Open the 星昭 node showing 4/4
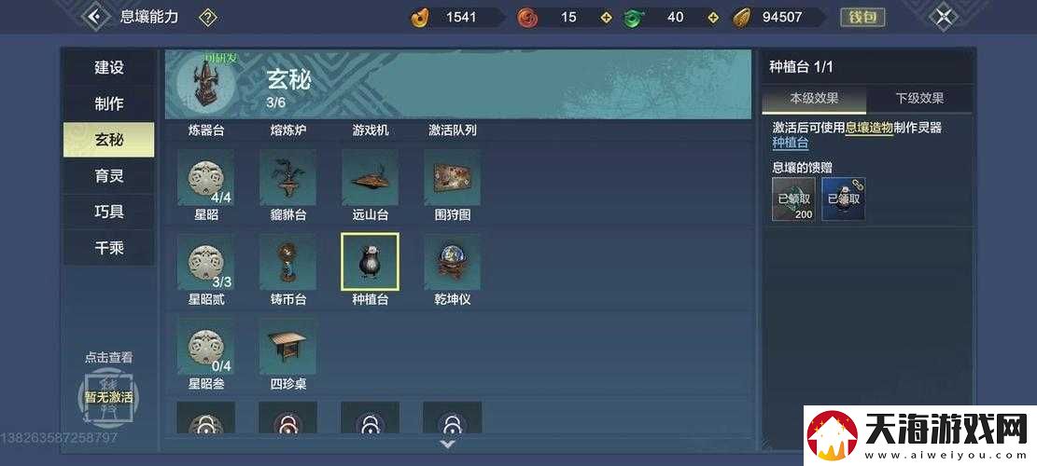 (x=205, y=177)
